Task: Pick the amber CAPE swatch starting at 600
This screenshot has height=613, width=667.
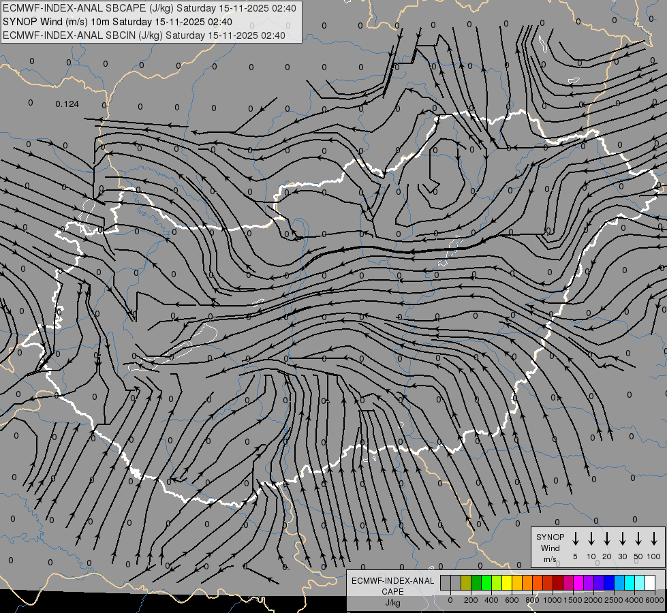Action: 517,582
